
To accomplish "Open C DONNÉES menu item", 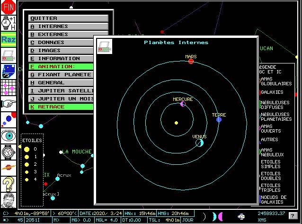I will [x=61, y=43].
